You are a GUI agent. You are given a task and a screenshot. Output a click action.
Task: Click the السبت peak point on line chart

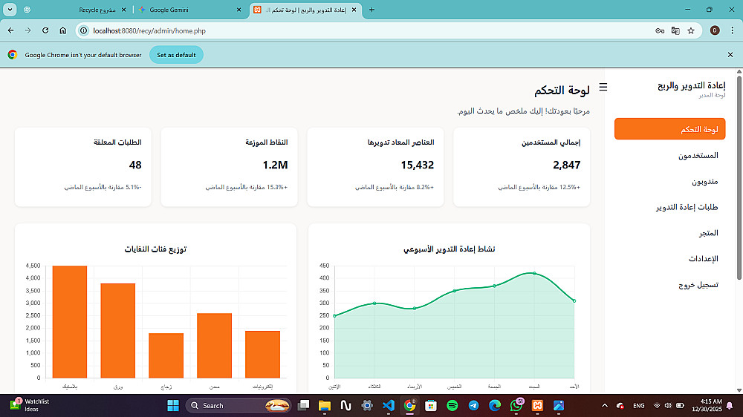[534, 273]
